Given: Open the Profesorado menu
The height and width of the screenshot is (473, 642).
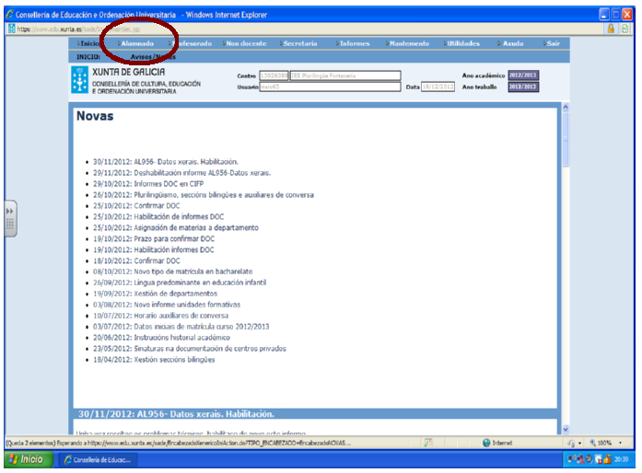Looking at the screenshot, I should pyautogui.click(x=192, y=43).
